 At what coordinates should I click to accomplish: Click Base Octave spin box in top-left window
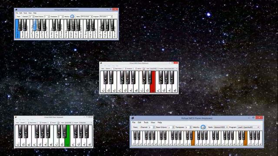(x=47, y=16)
